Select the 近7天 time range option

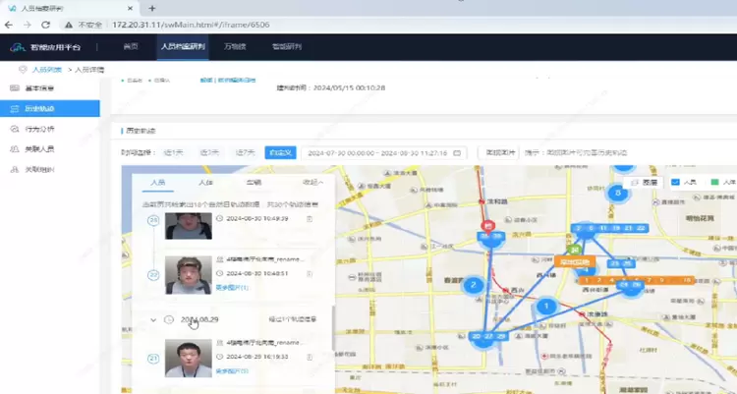coord(245,153)
